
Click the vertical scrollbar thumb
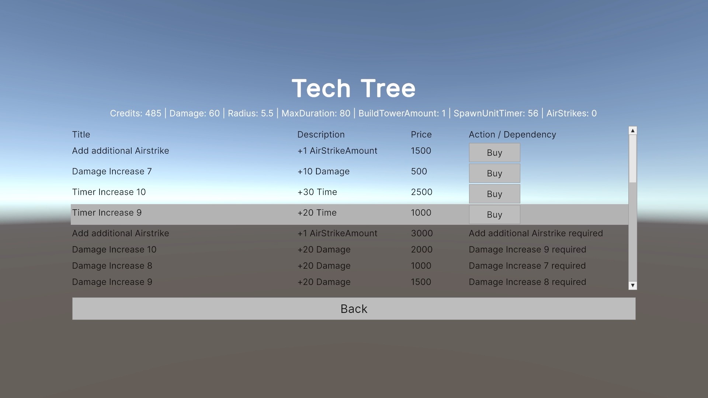[x=632, y=158]
